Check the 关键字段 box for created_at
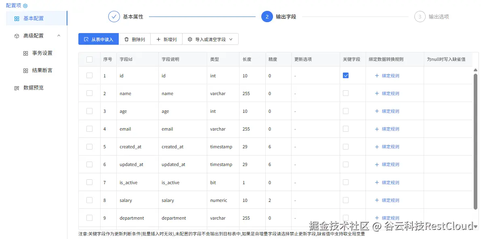This screenshot has width=481, height=239. coord(346,147)
